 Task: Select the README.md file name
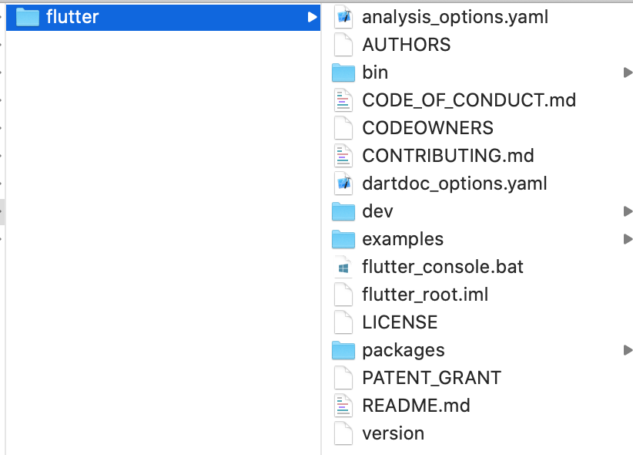pos(416,406)
